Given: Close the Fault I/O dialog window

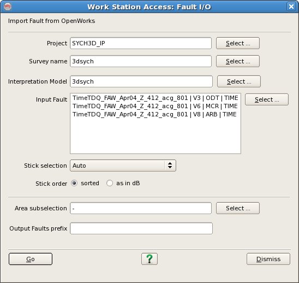Looking at the screenshot, I should point(291,7).
